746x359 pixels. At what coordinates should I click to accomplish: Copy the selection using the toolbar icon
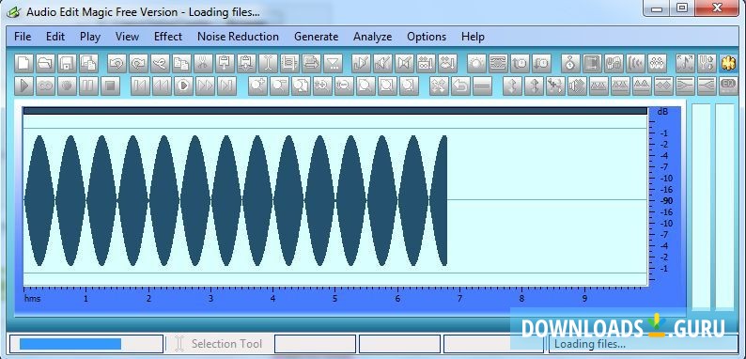point(181,63)
